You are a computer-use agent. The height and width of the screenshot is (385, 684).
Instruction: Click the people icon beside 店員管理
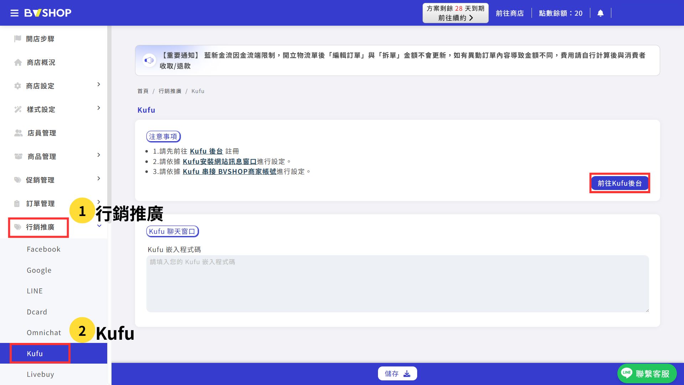(18, 133)
